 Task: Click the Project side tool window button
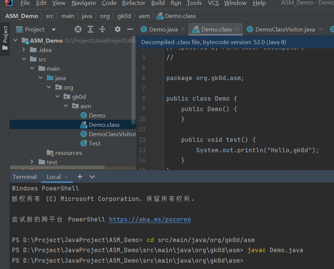[x=5, y=38]
